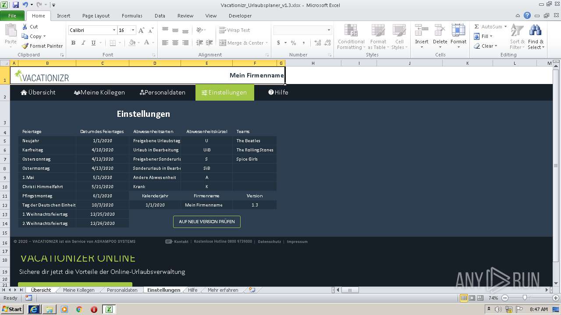
Task: Click the insert new worksheet icon
Action: (x=252, y=290)
